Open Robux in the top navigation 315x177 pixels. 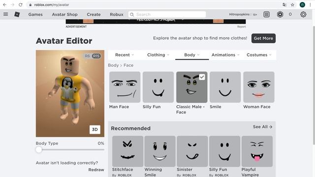tap(117, 14)
